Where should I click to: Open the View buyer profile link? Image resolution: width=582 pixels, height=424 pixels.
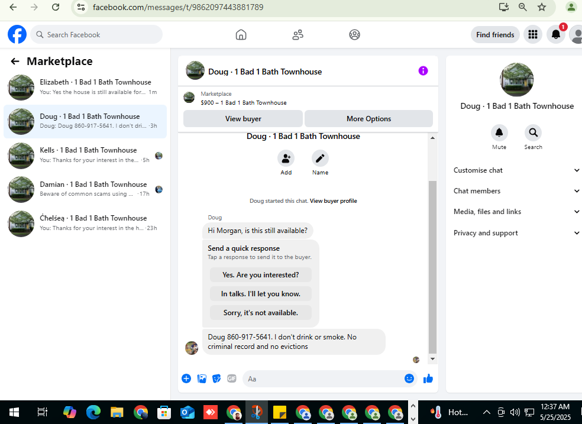[x=334, y=201]
